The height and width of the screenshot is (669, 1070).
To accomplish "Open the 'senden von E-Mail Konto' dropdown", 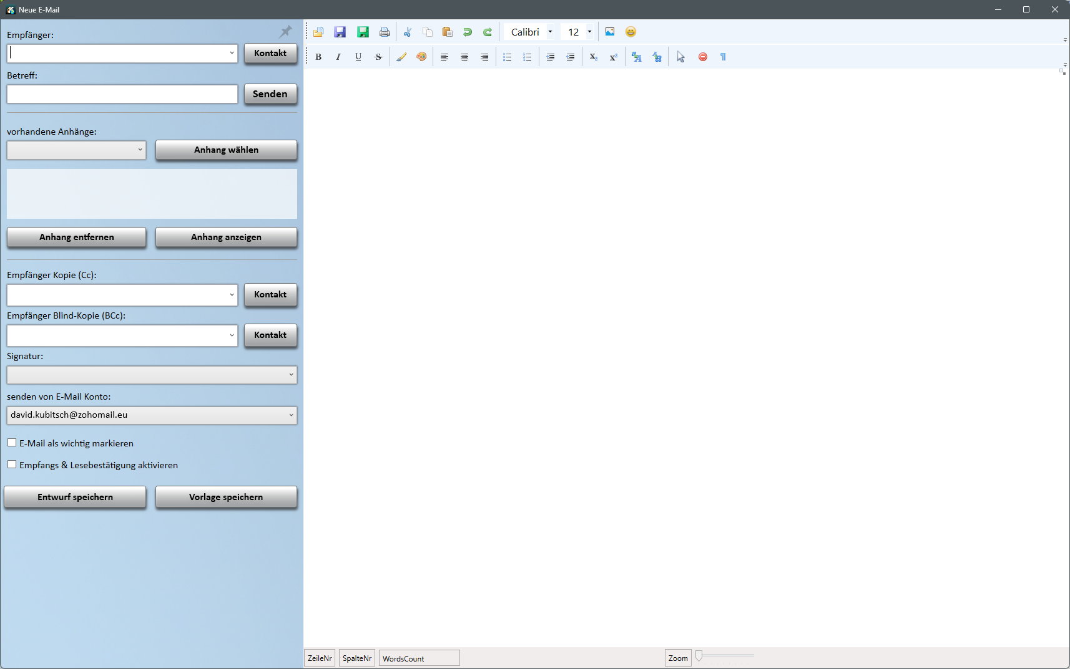I will click(291, 415).
